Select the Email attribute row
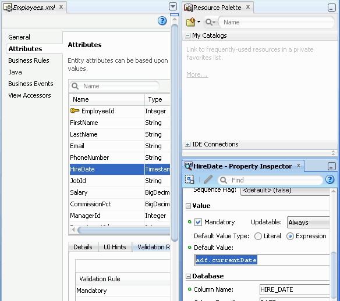This screenshot has width=340, height=301. (x=120, y=146)
